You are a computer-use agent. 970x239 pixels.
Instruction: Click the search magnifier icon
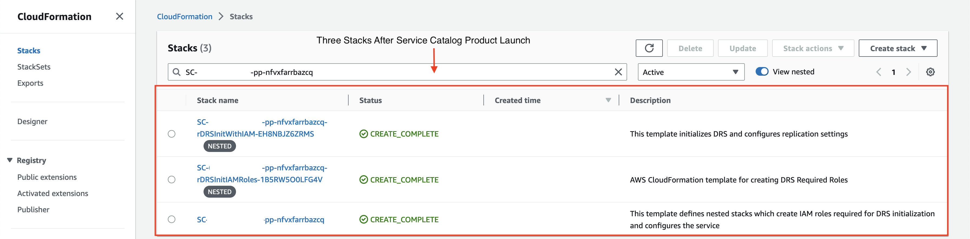(176, 72)
